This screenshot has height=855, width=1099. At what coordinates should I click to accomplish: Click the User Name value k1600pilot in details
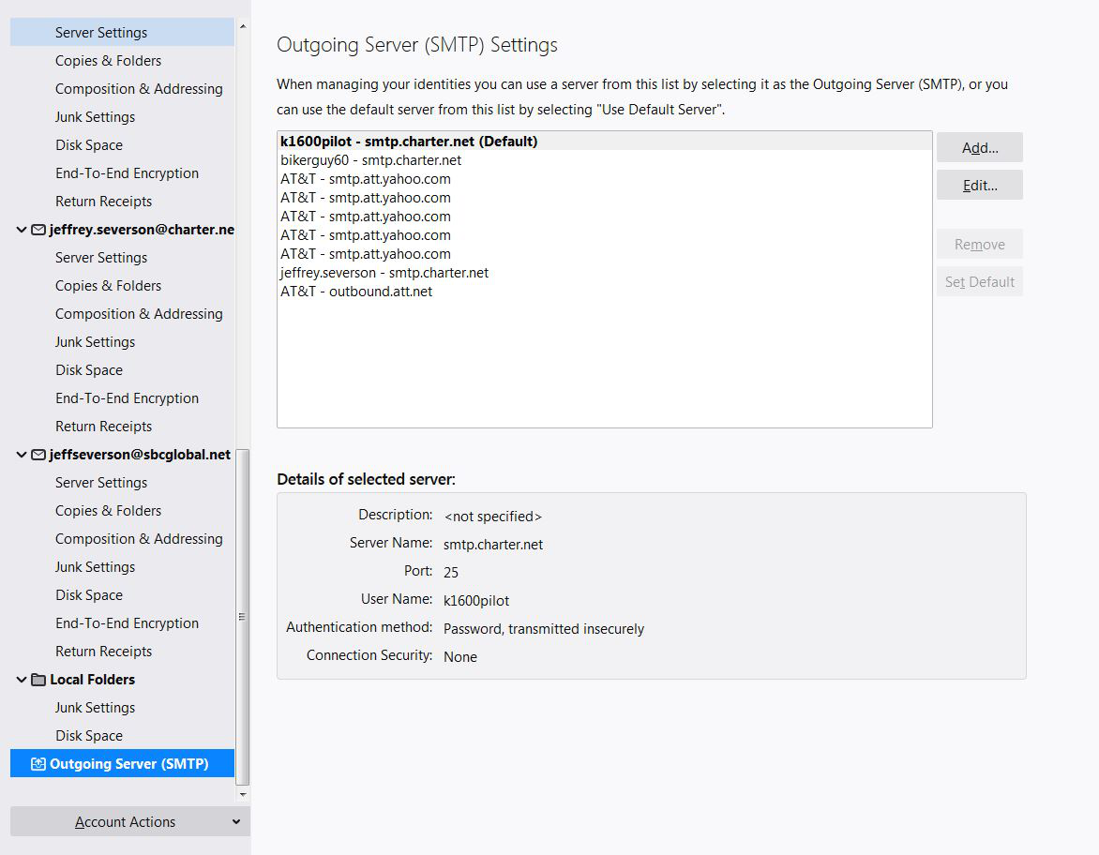click(x=476, y=601)
